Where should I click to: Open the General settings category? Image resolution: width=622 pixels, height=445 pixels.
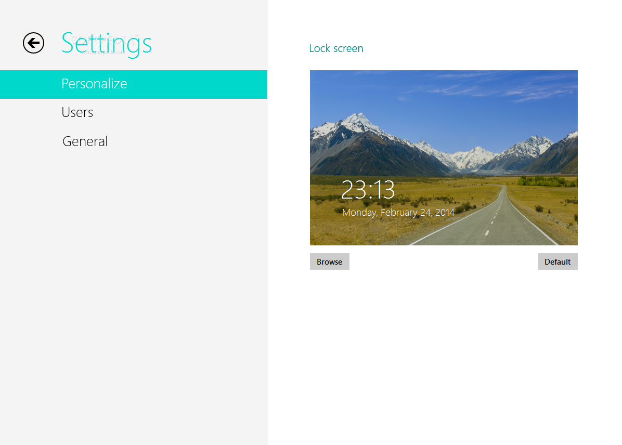coord(85,141)
